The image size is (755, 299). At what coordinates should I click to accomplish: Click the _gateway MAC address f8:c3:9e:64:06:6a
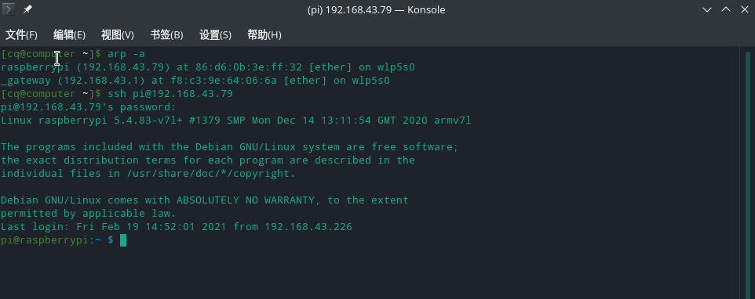tap(224, 81)
